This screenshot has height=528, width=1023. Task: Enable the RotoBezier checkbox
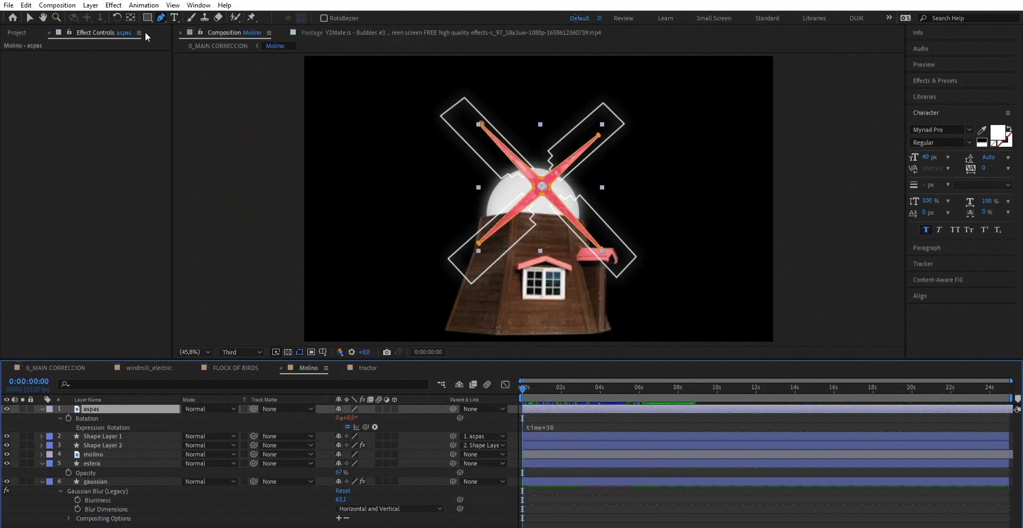(x=323, y=18)
